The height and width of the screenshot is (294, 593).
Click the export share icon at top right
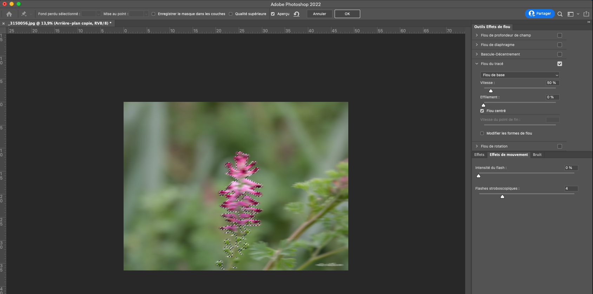586,14
